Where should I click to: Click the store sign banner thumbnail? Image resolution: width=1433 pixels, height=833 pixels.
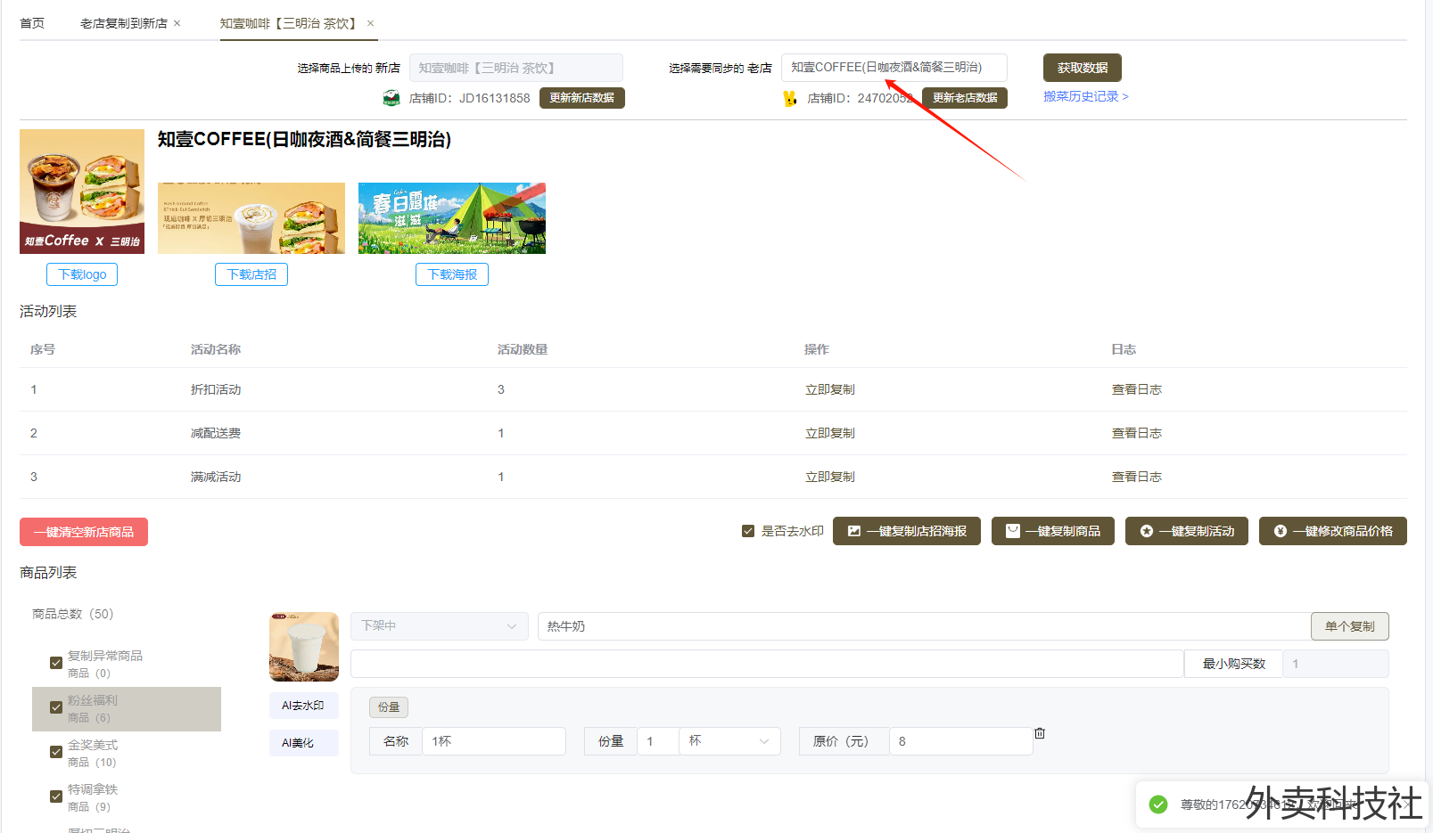(251, 218)
